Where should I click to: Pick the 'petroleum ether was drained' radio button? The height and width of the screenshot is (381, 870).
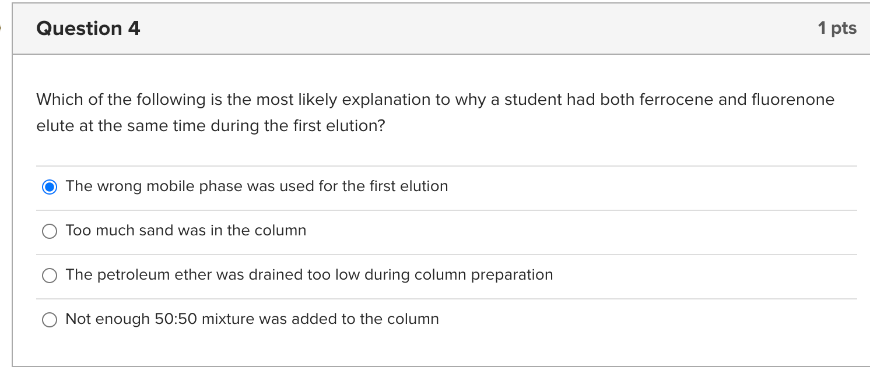(x=50, y=276)
